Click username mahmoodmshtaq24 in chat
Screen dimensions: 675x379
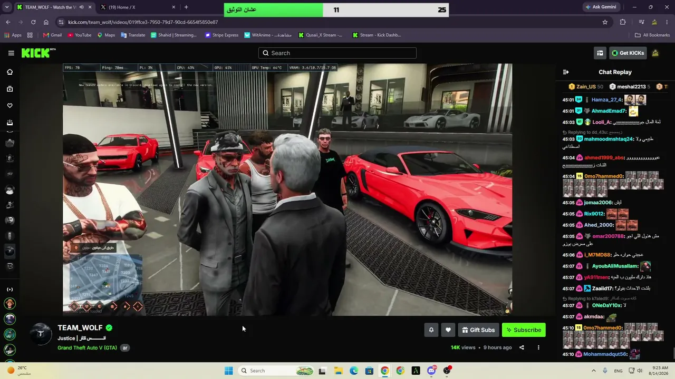tap(609, 139)
